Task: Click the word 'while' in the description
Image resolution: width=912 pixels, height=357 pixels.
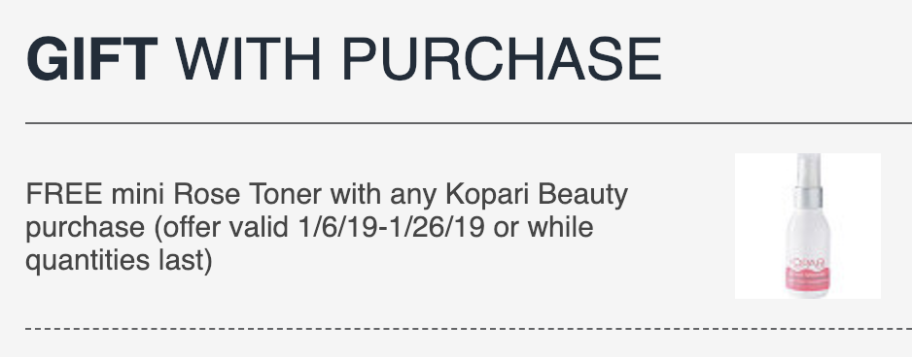Action: coord(561,227)
